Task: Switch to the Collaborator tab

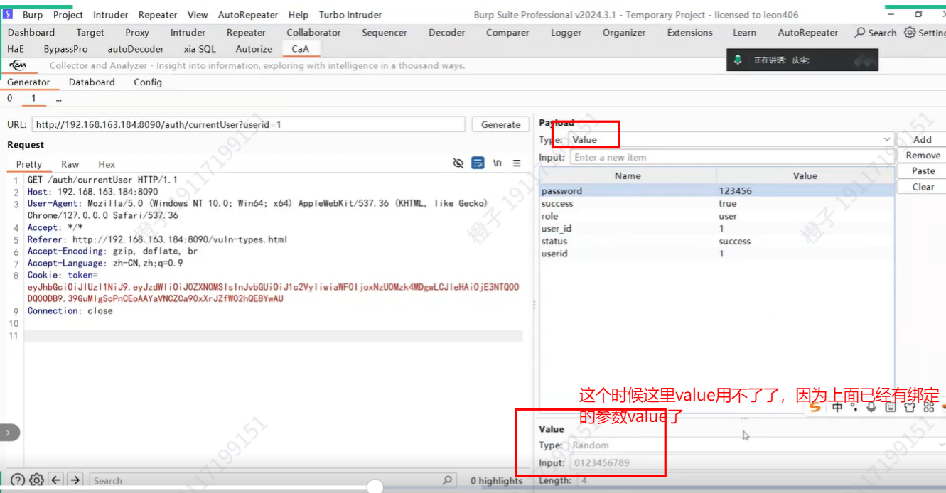Action: [x=313, y=33]
